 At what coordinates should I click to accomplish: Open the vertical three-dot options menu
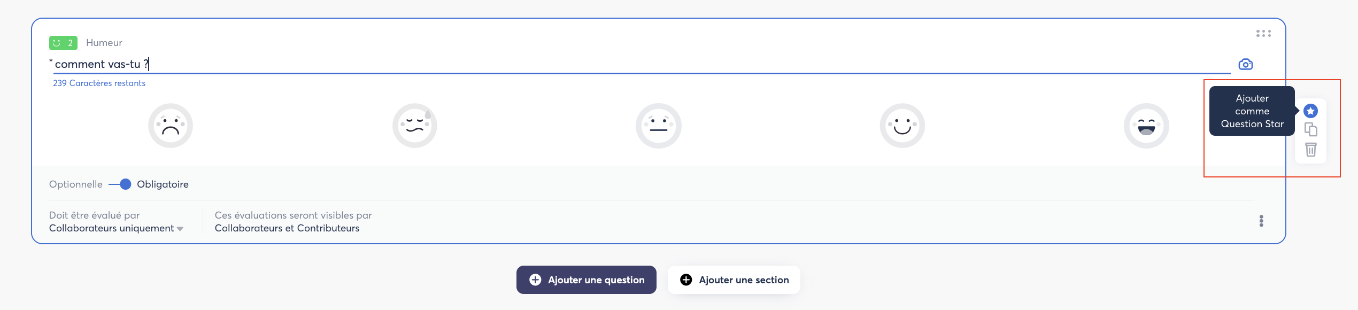pyautogui.click(x=1261, y=221)
